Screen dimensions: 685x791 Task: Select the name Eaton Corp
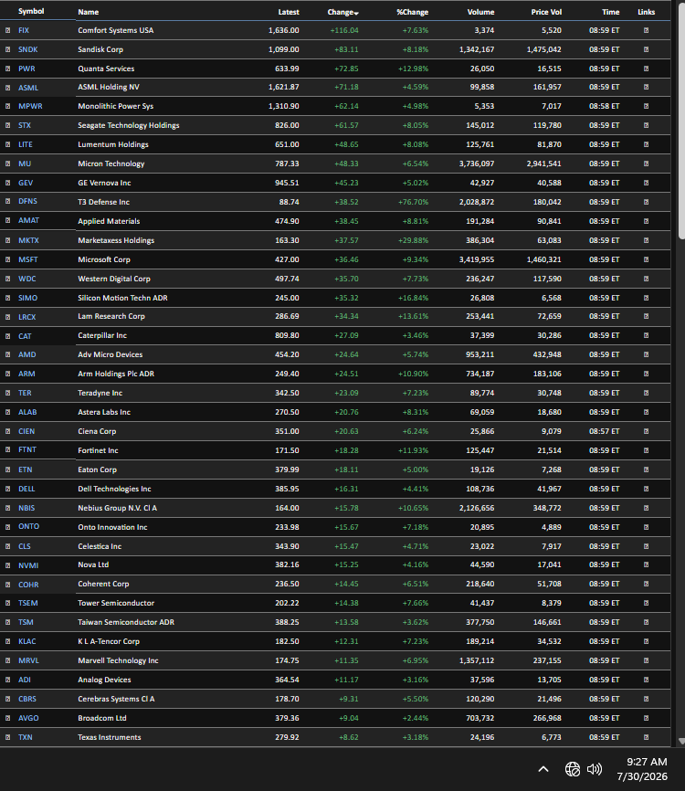pyautogui.click(x=98, y=469)
